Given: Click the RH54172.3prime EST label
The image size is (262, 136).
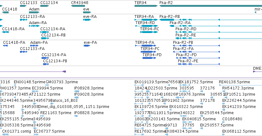Looking at the screenshot, I should pyautogui.click(x=238, y=88).
